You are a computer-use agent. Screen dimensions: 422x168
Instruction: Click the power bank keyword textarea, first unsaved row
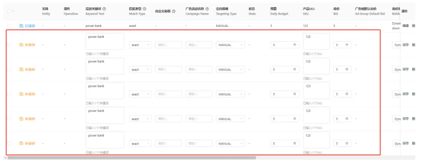point(105,42)
